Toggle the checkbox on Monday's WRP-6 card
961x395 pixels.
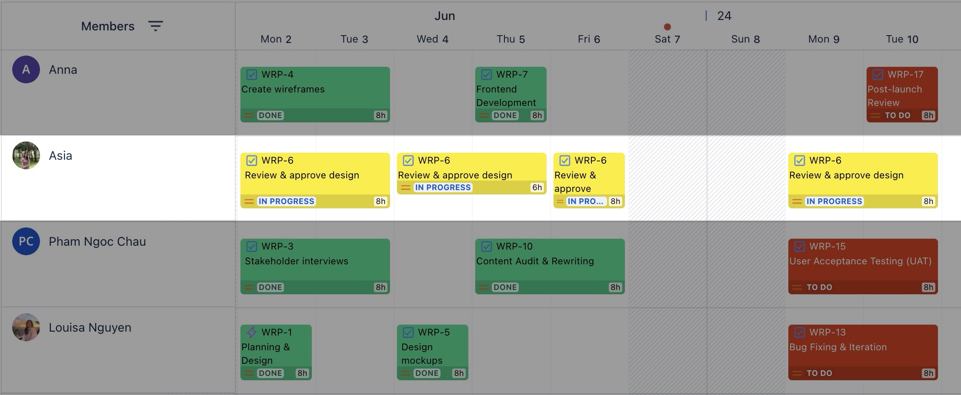251,160
